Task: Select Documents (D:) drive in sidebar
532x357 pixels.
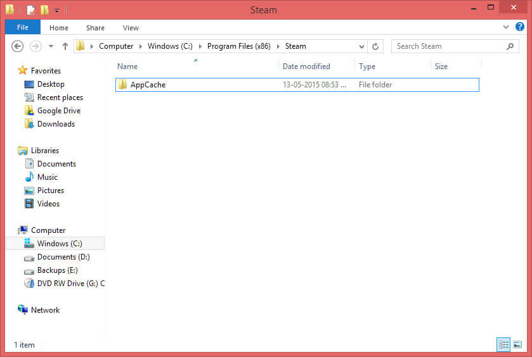Action: [63, 257]
